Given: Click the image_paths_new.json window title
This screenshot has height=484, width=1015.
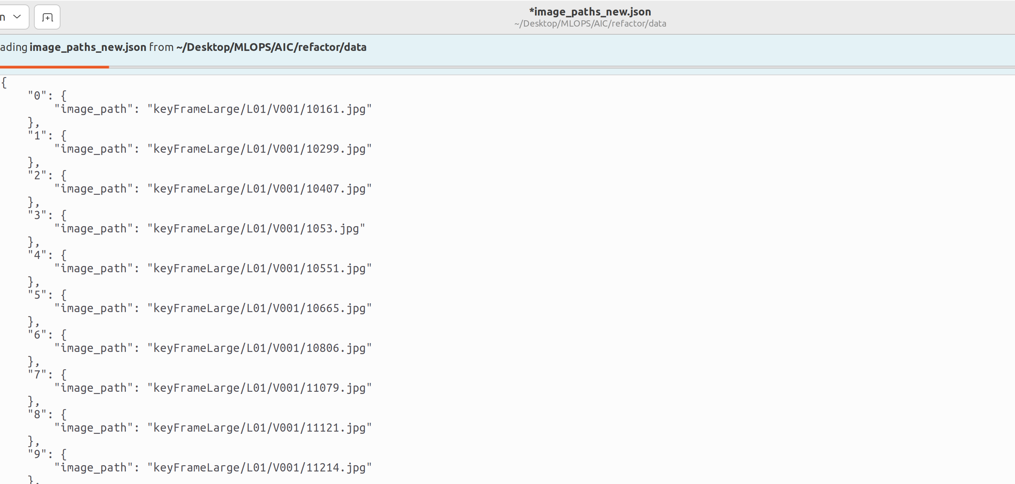Looking at the screenshot, I should click(x=590, y=12).
